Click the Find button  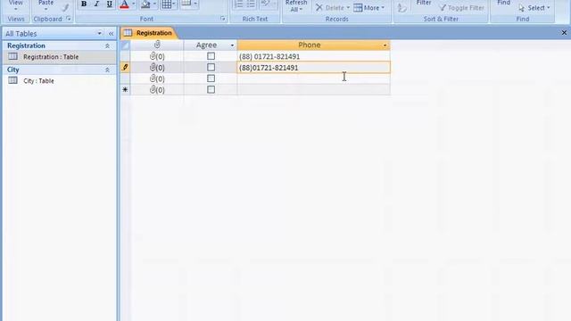503,3
